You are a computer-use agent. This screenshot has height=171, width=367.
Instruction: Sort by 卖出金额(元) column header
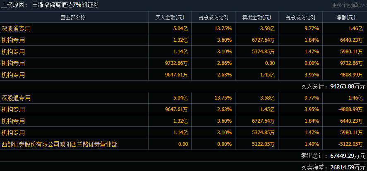(257, 17)
